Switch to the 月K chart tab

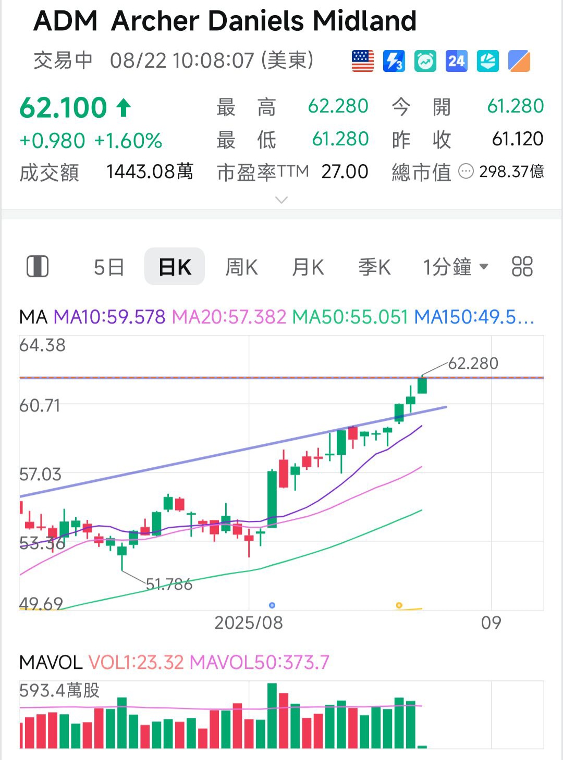[308, 267]
